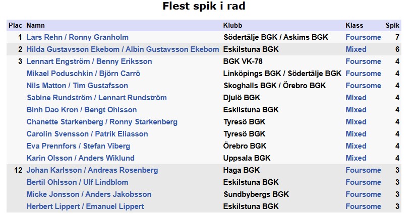Open Mixed class link for Hilda Gustavsson
This screenshot has width=416, height=214.
tap(356, 49)
